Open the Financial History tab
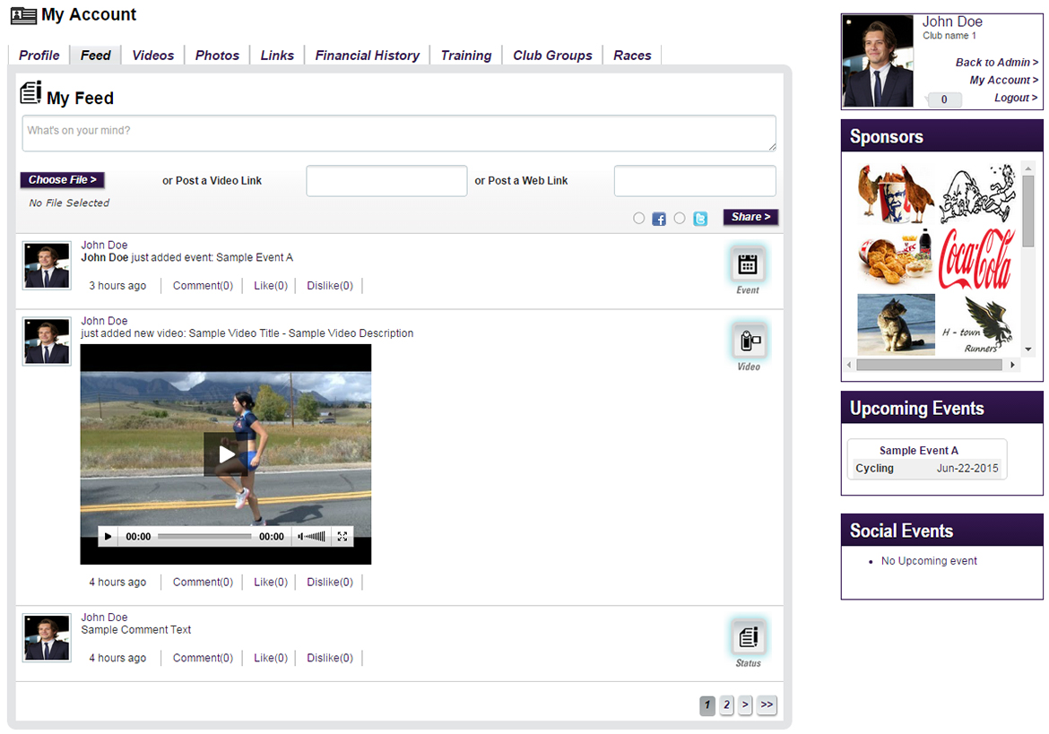Viewport: 1049px width, 734px height. [367, 56]
